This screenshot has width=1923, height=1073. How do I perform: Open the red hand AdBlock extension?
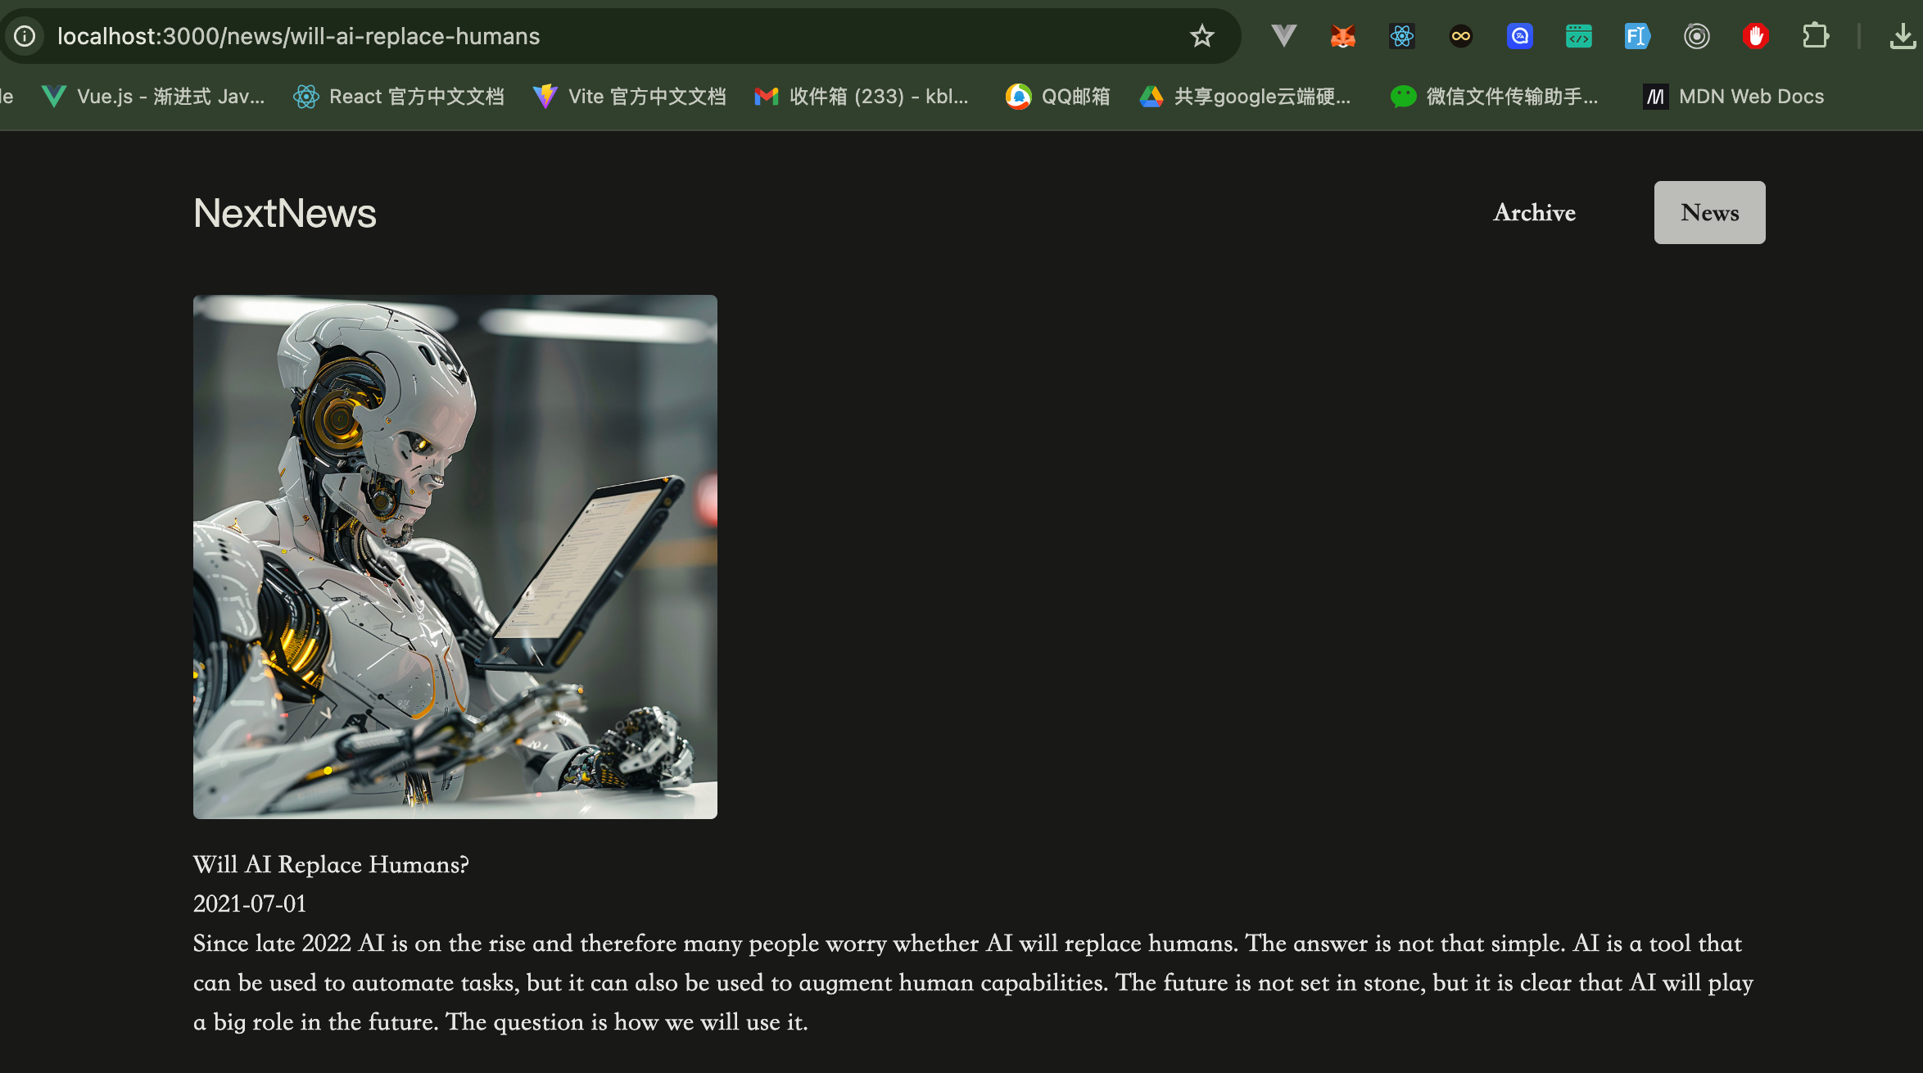(1755, 36)
